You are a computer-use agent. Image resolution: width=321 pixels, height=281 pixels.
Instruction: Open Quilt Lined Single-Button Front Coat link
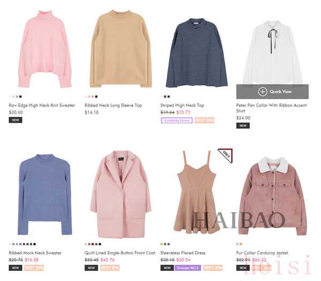click(120, 253)
